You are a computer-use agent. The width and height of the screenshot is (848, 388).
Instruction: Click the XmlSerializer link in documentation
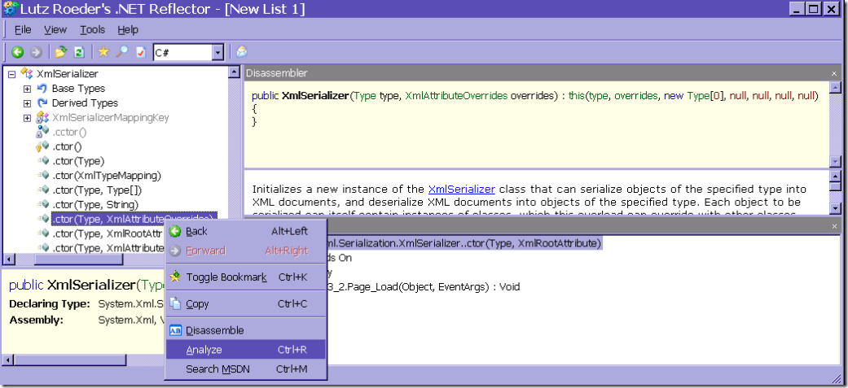[461, 190]
